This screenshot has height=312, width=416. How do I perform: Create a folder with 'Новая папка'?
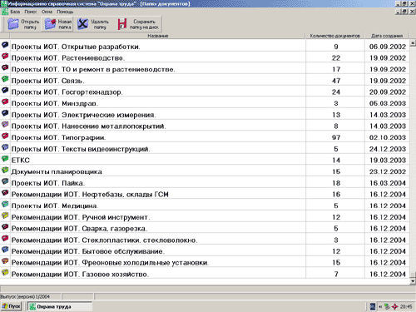click(x=57, y=24)
